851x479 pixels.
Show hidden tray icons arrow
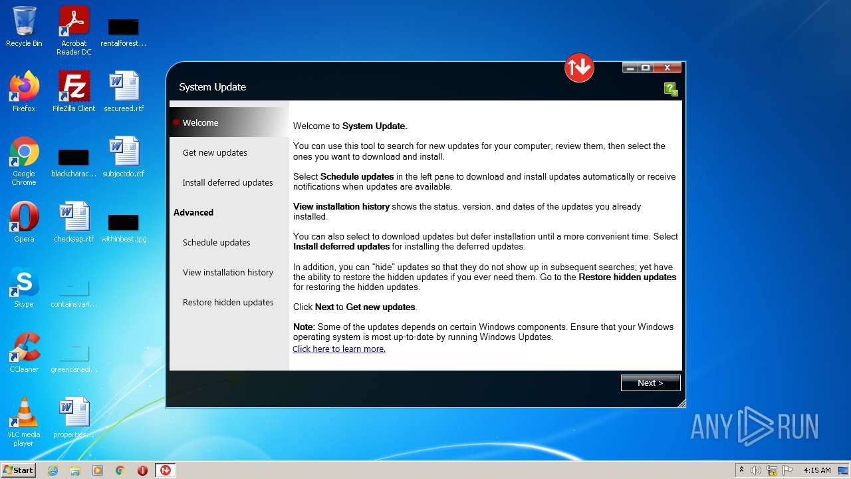[x=741, y=470]
